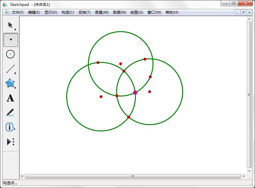Expand the 变换(T) menu
Viewport: 255px width, 188px height.
[84, 12]
